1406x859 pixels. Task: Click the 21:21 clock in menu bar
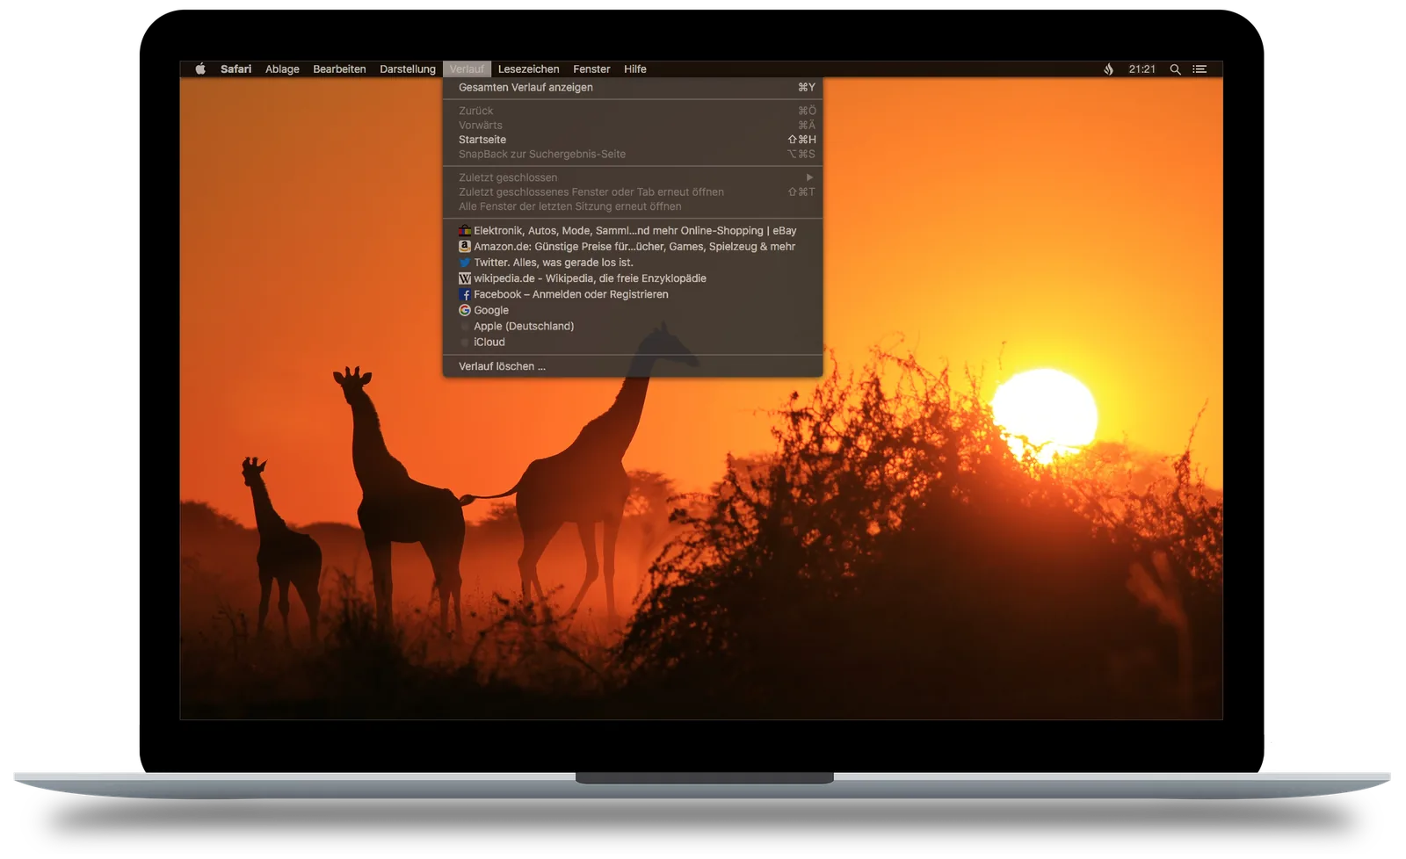[1141, 69]
